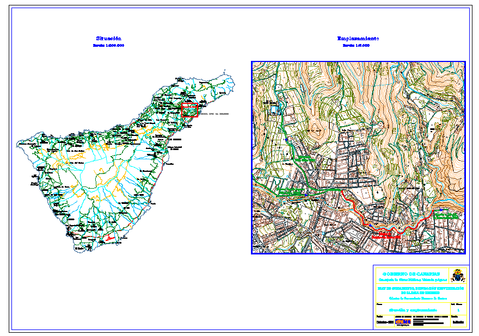This screenshot has width=479, height=336.
Task: Click the orange and blue company logo
Action: click(403, 322)
